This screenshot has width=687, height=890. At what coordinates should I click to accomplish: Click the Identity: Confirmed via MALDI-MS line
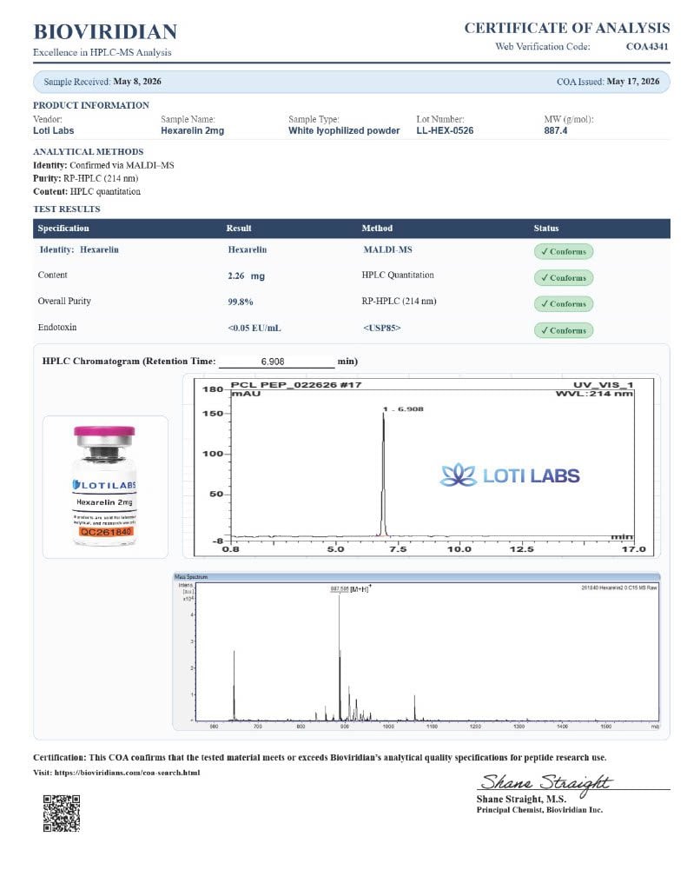point(103,165)
